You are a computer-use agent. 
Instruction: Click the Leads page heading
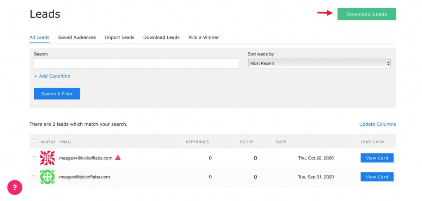pyautogui.click(x=45, y=14)
